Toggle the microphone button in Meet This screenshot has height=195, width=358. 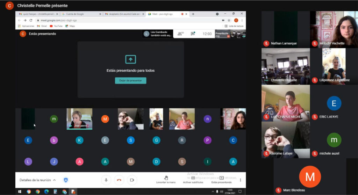tap(106, 180)
